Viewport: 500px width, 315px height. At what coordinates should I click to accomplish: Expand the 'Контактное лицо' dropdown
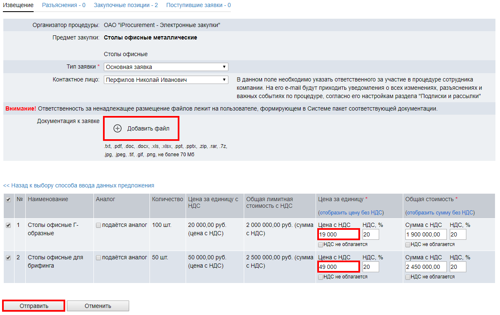pos(166,80)
